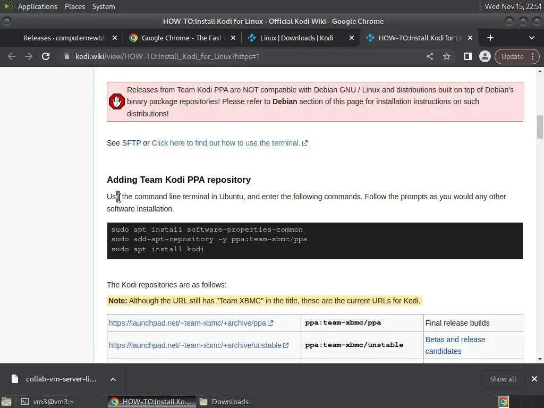Viewport: 544px width, 408px height.
Task: Click 'sudo apt install kodi' command line
Action: click(x=157, y=249)
